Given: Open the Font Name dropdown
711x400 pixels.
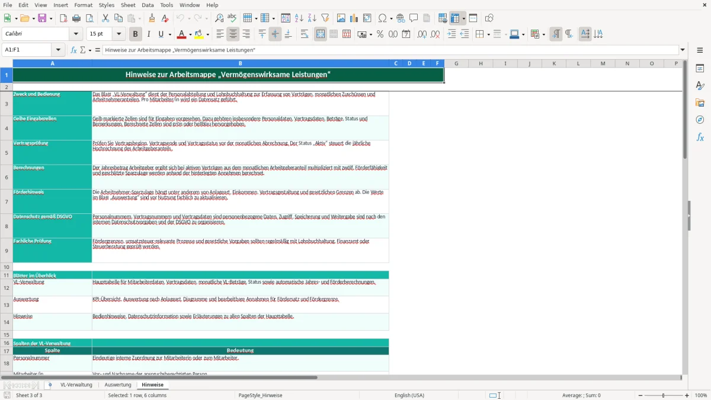Looking at the screenshot, I should [75, 34].
